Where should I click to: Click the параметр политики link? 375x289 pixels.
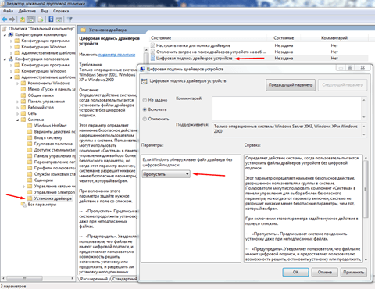pyautogui.click(x=116, y=55)
